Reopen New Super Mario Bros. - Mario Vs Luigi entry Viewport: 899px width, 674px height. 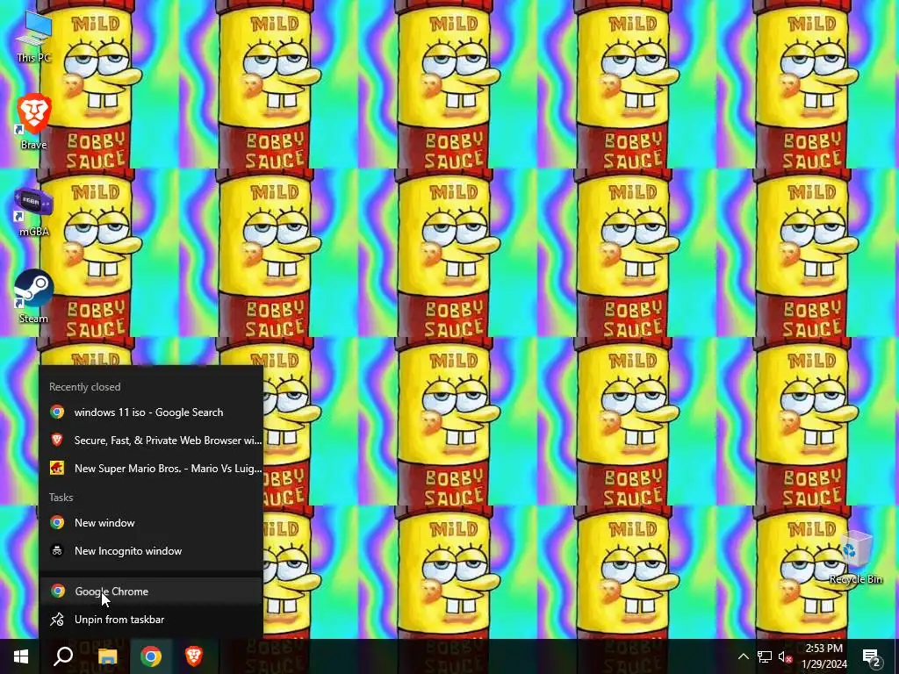(x=151, y=469)
